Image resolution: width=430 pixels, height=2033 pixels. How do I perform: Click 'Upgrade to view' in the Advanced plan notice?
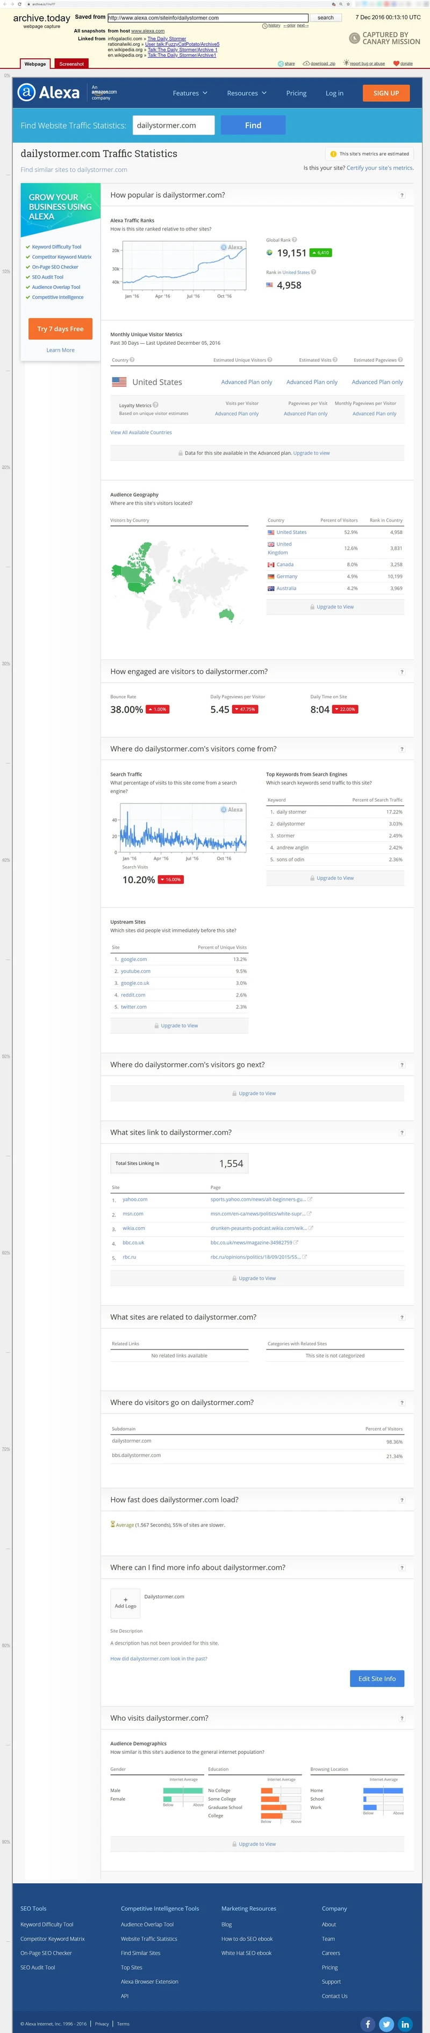coord(312,453)
